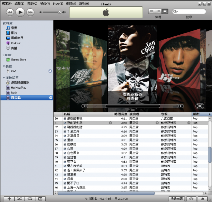
Task: Open the 檔案 File menu
Action: [x=7, y=4]
